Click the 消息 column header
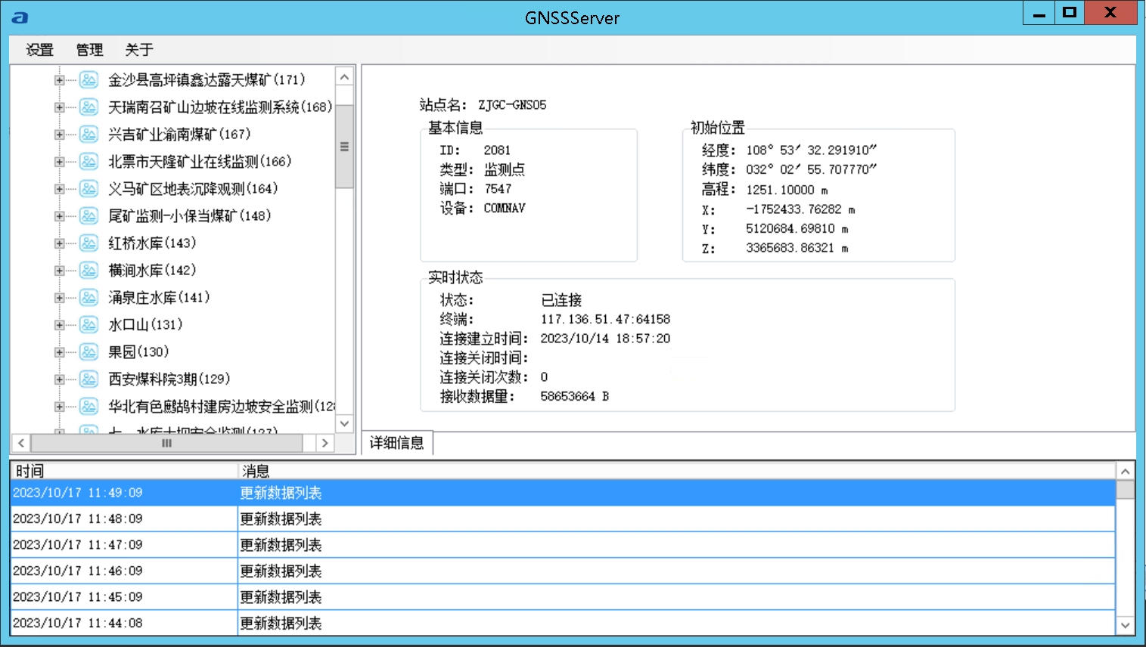Image resolution: width=1146 pixels, height=647 pixels. (x=677, y=471)
